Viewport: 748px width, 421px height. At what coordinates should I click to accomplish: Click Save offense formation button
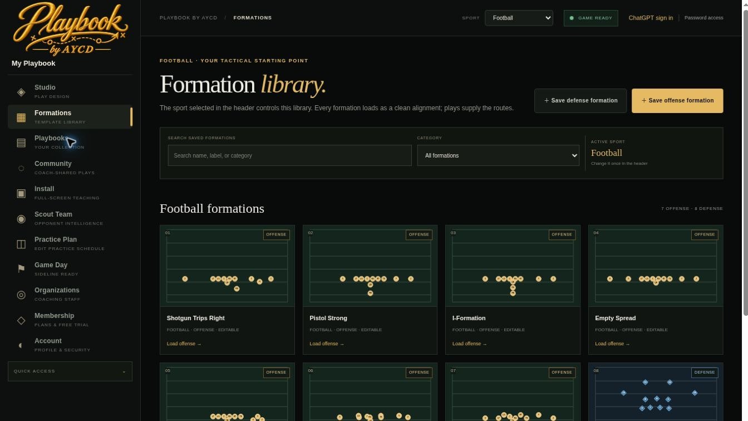[677, 101]
